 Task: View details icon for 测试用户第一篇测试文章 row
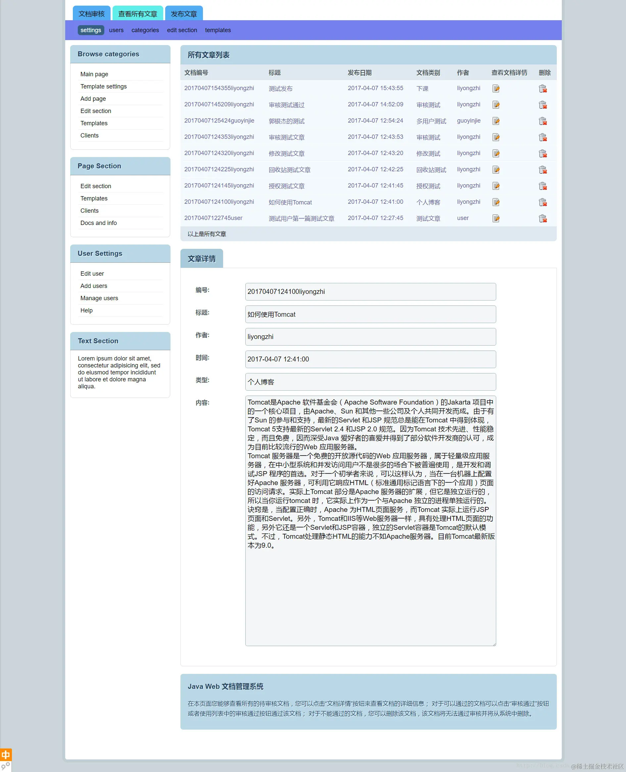click(496, 218)
